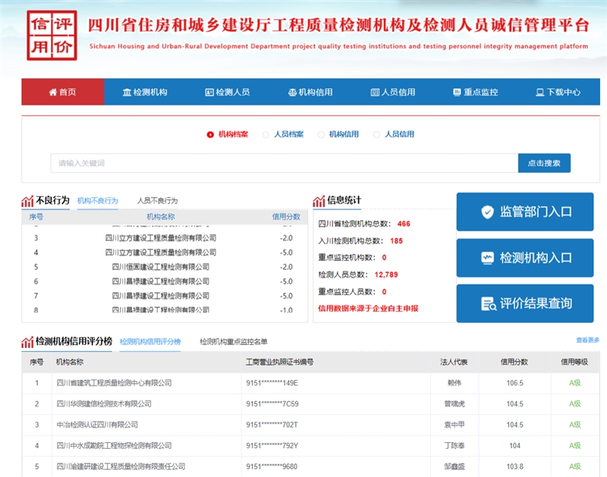
Task: Switch to the 人员不良行为 tab
Action: click(157, 201)
